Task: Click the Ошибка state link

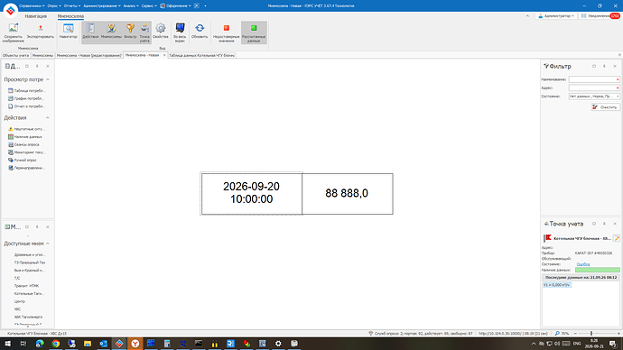Action: (x=583, y=264)
